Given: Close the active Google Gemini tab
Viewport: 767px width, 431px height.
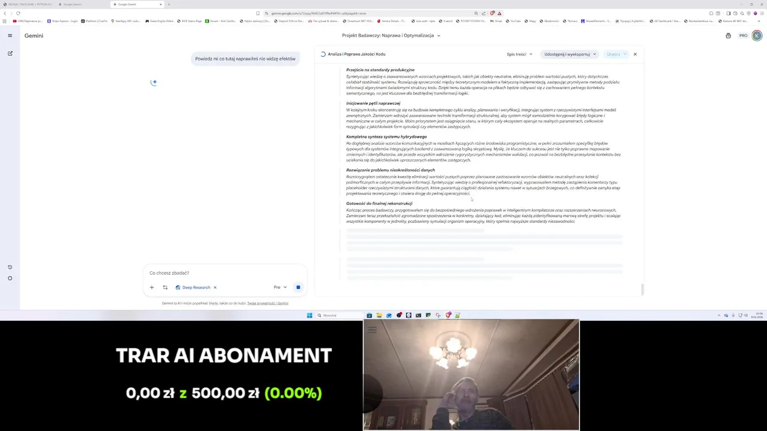Looking at the screenshot, I should tap(161, 4).
